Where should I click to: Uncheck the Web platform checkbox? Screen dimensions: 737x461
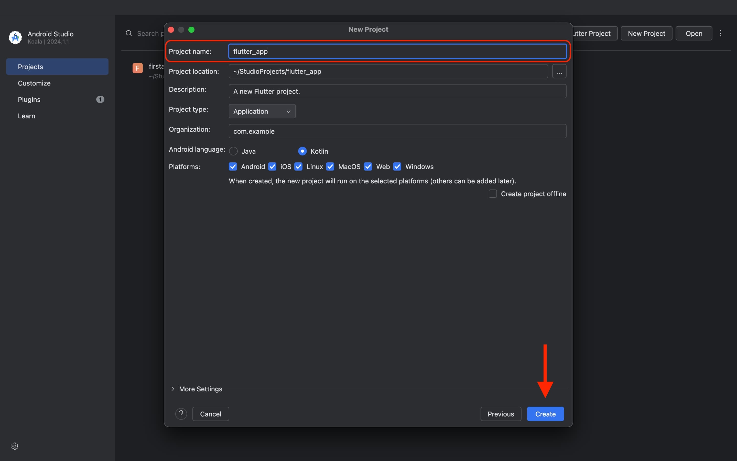pyautogui.click(x=368, y=166)
